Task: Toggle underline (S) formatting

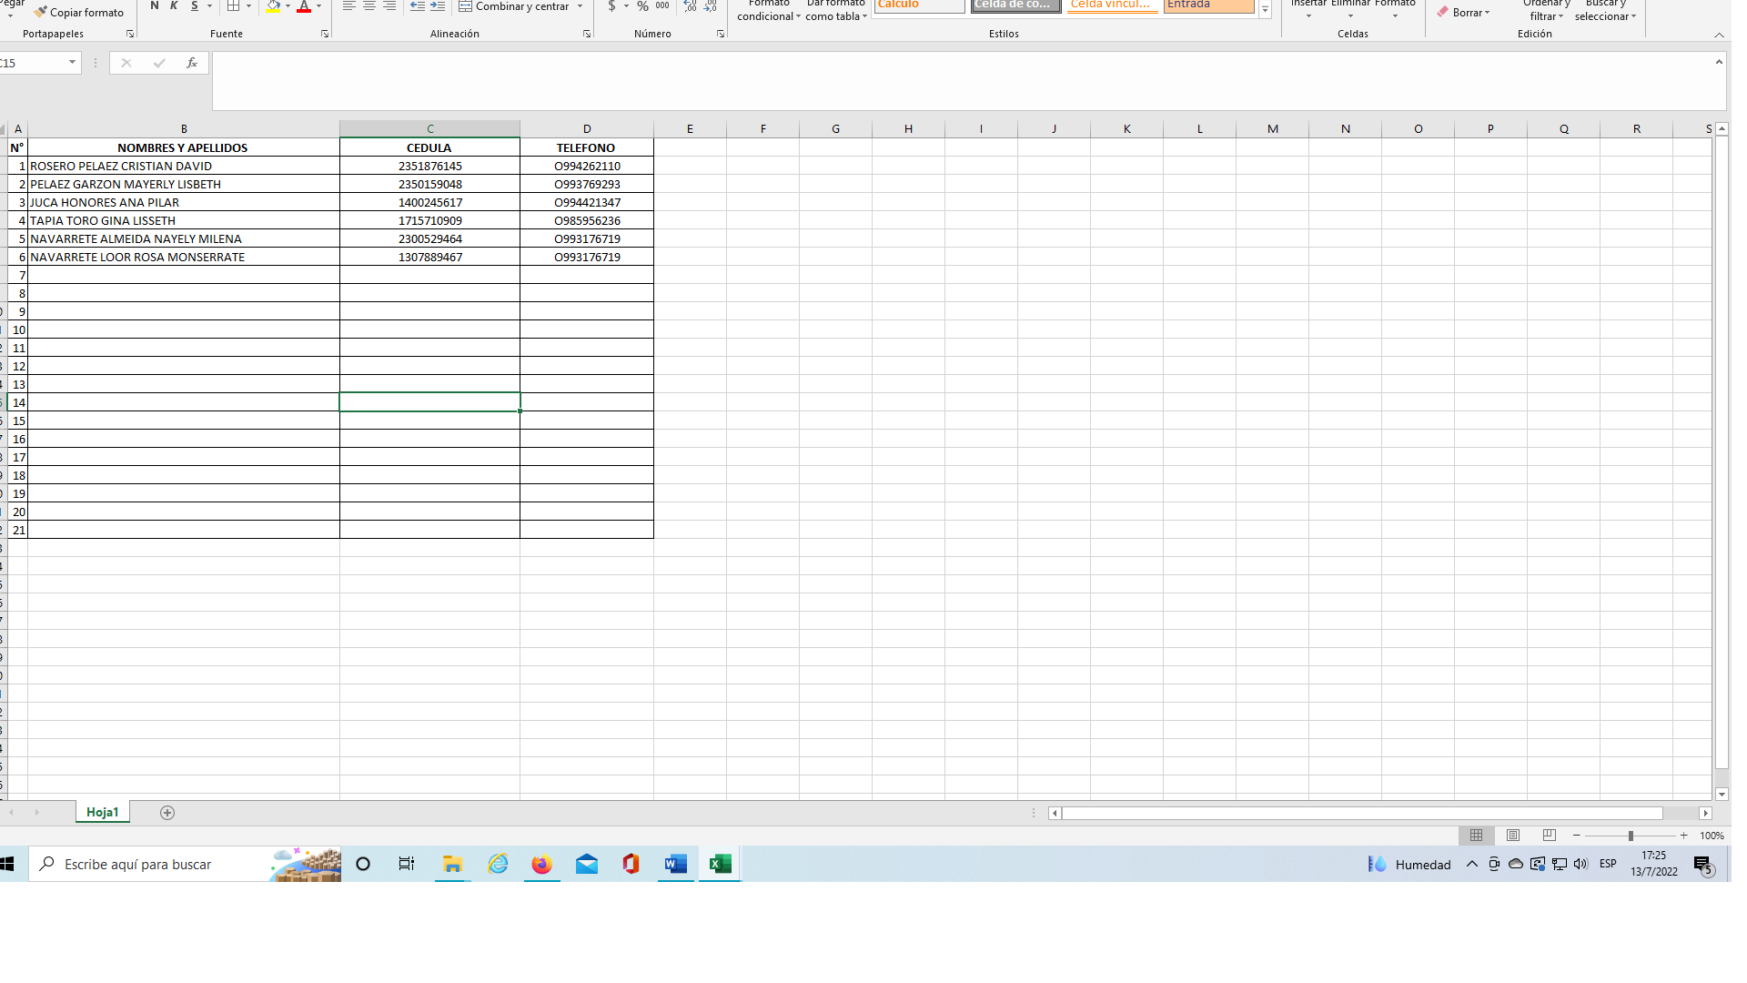Action: pos(194,6)
